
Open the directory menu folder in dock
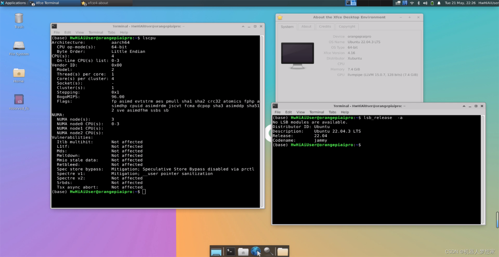coord(283,252)
